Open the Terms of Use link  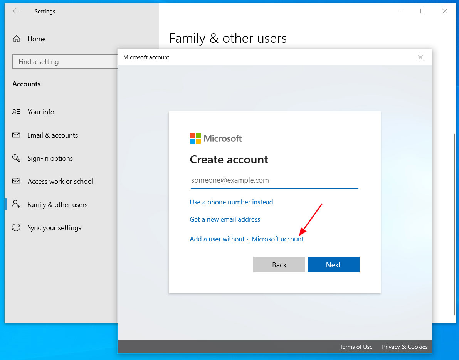356,347
